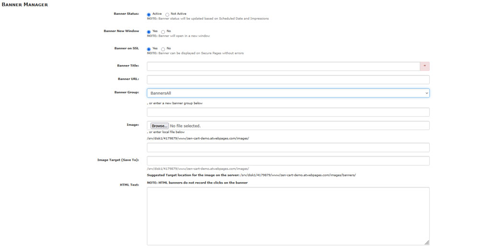Select Active banner status

point(149,15)
